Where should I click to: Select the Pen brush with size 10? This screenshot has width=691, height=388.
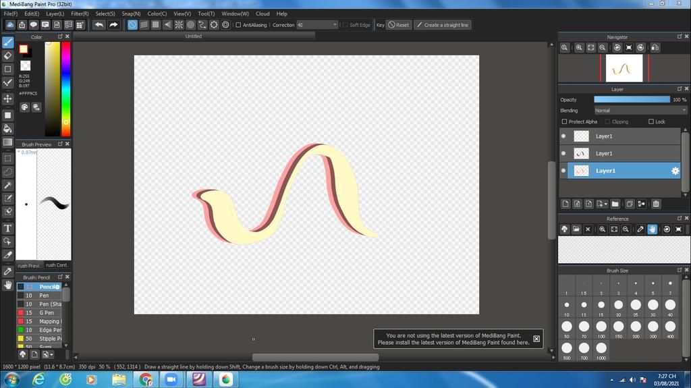click(40, 296)
